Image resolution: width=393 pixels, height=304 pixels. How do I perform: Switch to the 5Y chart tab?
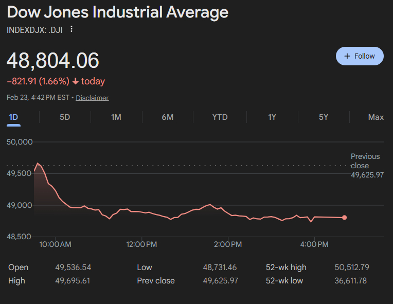tap(323, 117)
